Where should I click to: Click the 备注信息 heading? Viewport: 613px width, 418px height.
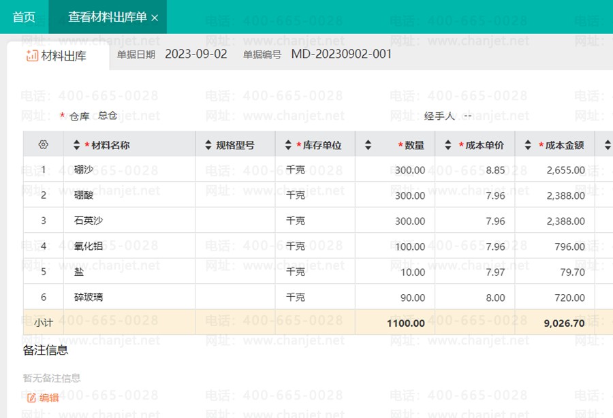46,350
